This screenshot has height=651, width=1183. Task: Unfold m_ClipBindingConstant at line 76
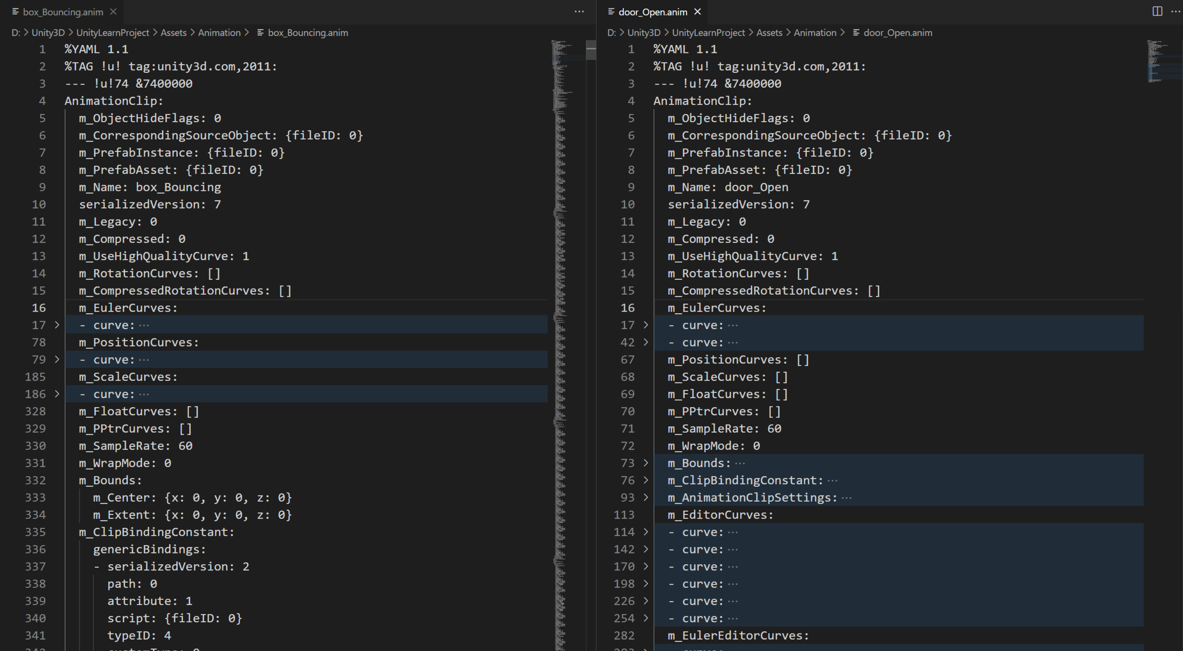646,480
